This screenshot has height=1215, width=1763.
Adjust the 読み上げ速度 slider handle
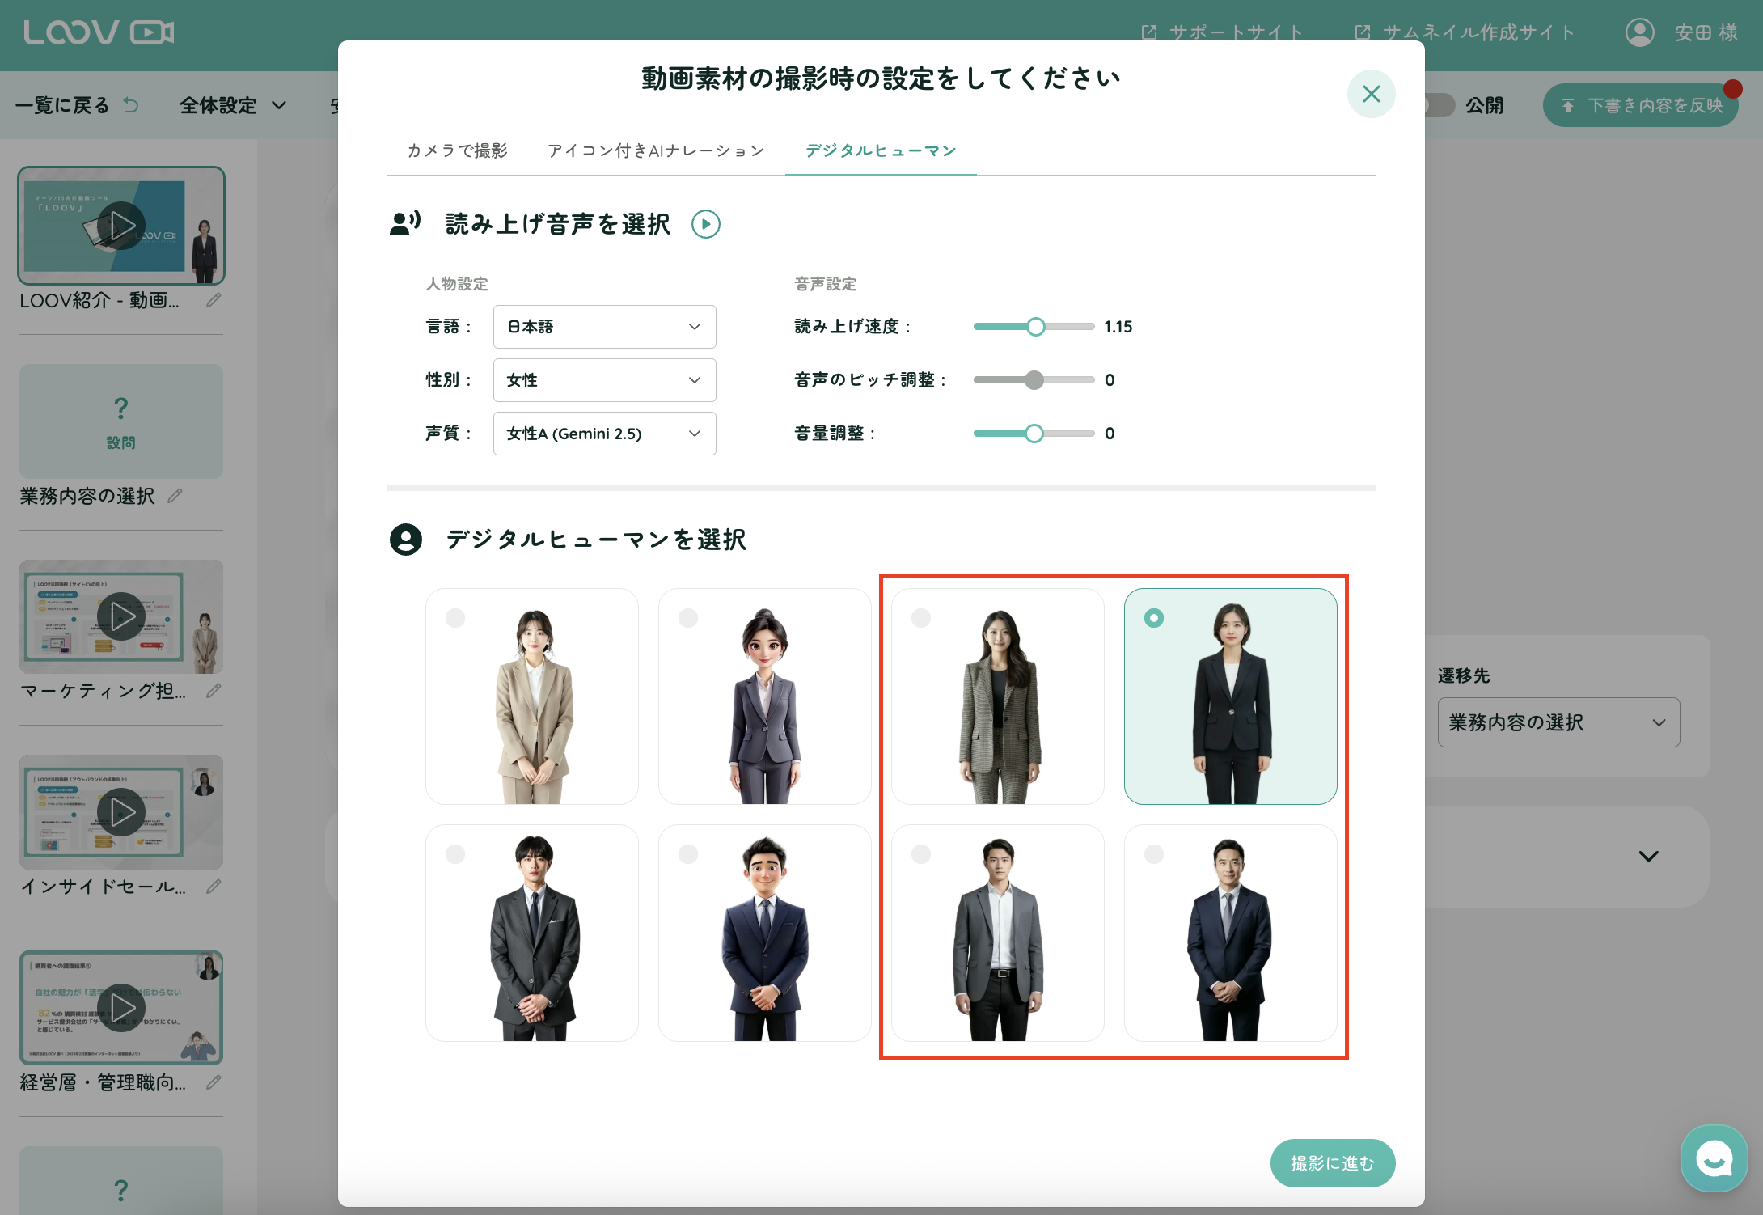pyautogui.click(x=1035, y=327)
